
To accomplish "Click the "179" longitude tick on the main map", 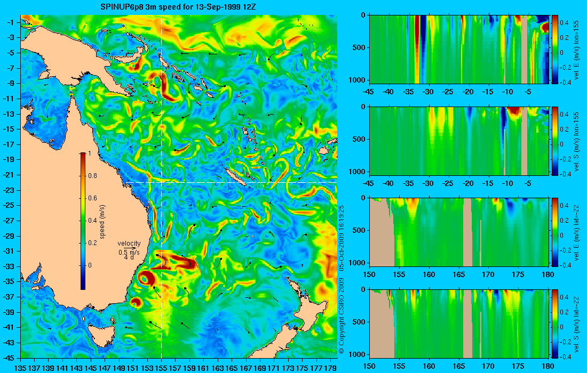I will point(330,368).
